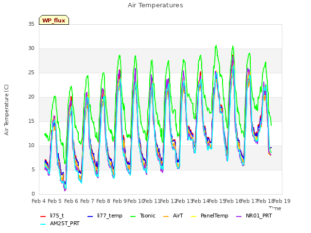The image size is (311, 233).
Task: Click the purple NR01_PRT legend swatch
Action: (239, 216)
